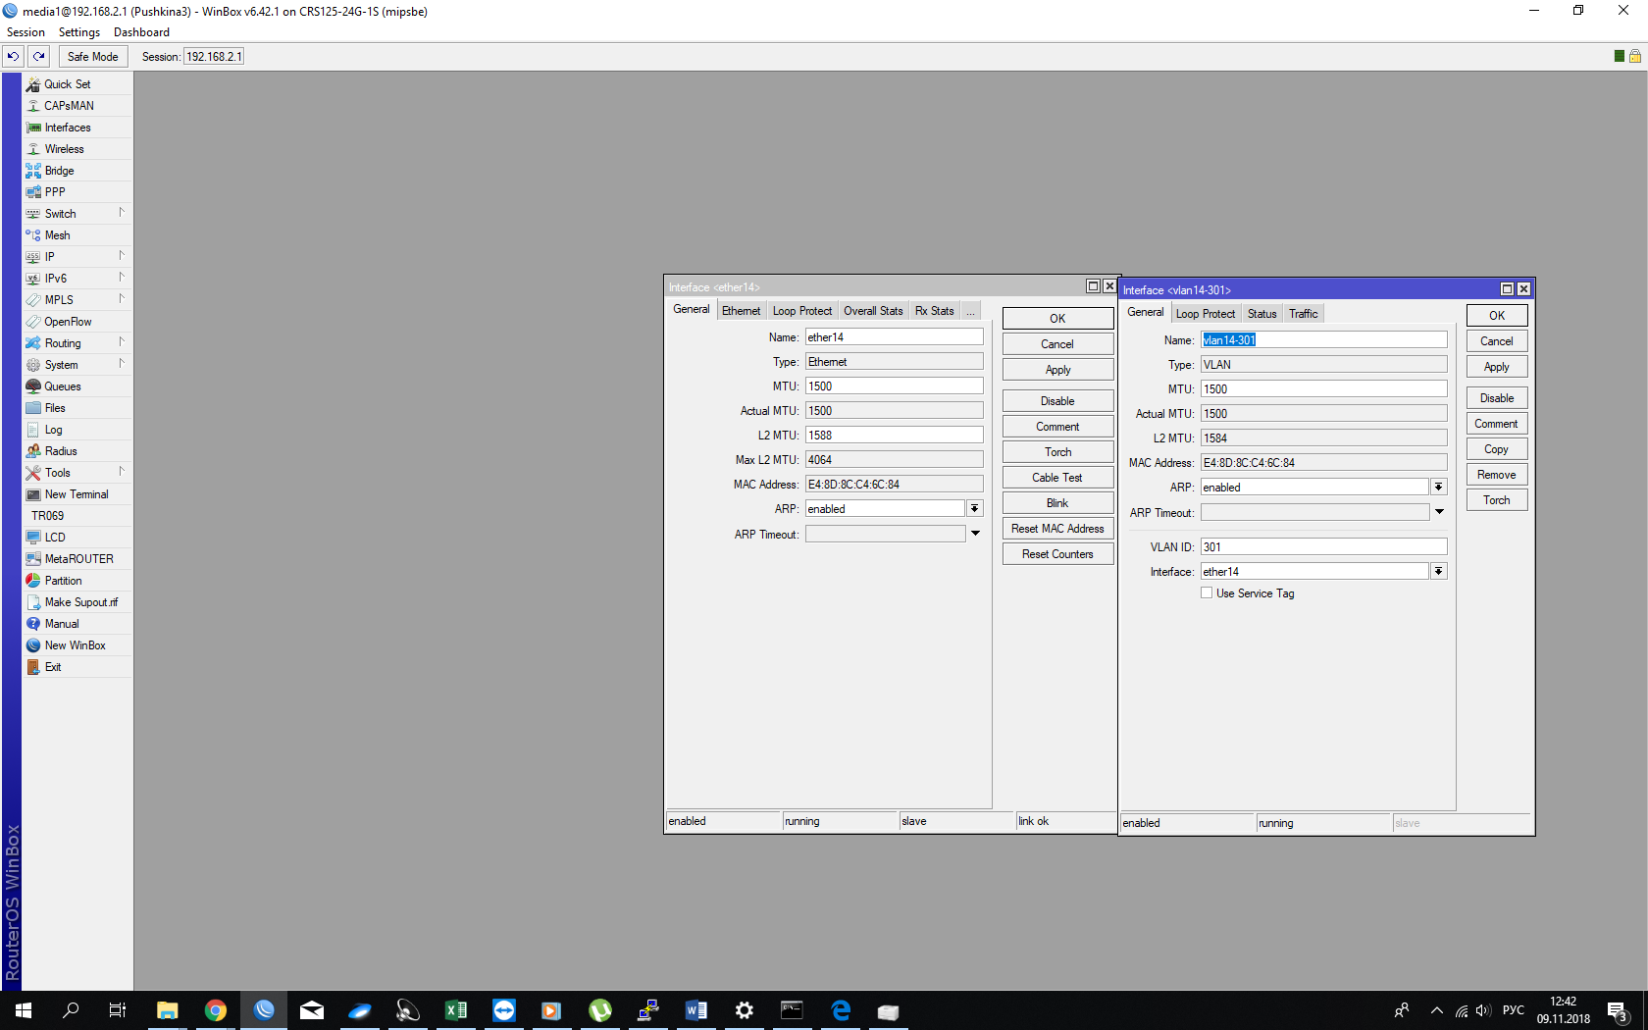
Task: Enable the Use Service Tag checkbox
Action: coord(1207,593)
